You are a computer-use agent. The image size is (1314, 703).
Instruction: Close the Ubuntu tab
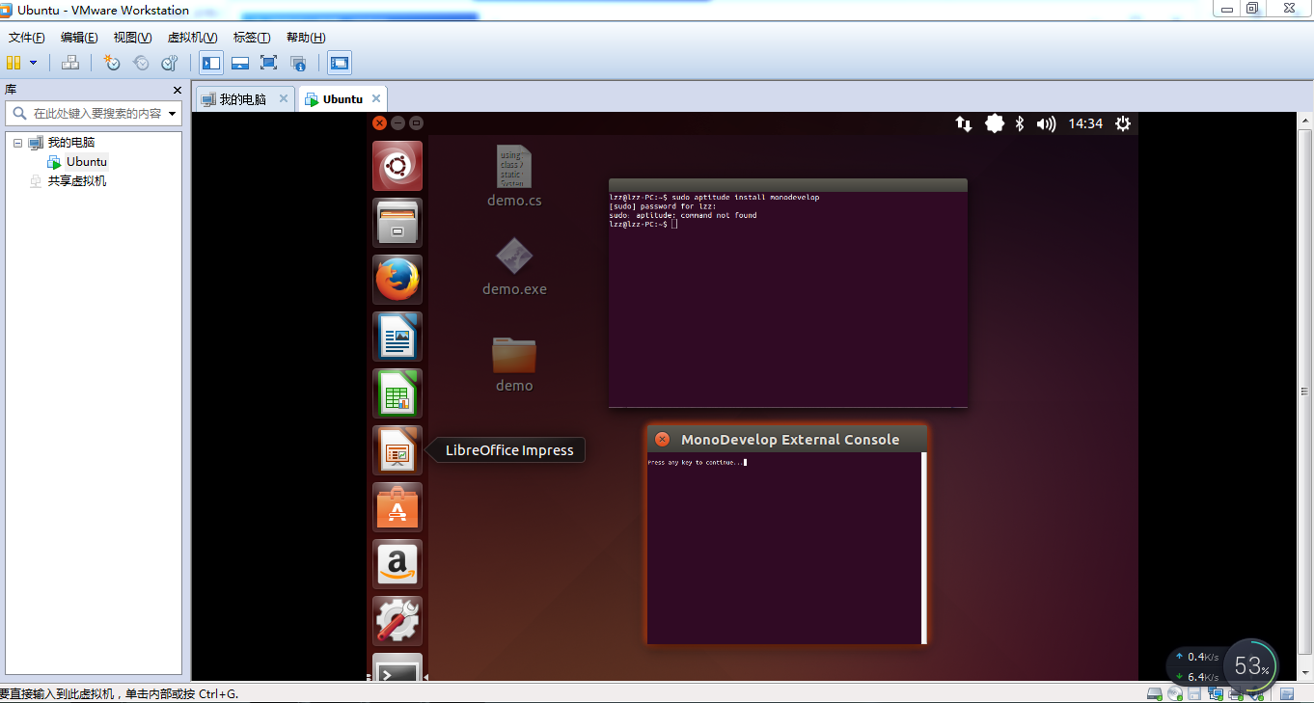(376, 98)
